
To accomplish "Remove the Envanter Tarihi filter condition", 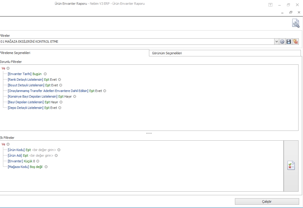I will coord(45,74).
